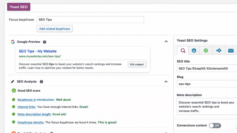This screenshot has width=237, height=133.
Task: Click Add related keyphrase button
Action: pos(55,29)
